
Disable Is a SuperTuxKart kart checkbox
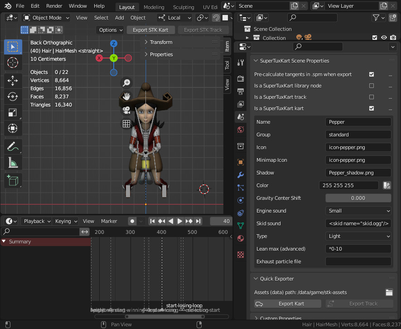pos(372,108)
